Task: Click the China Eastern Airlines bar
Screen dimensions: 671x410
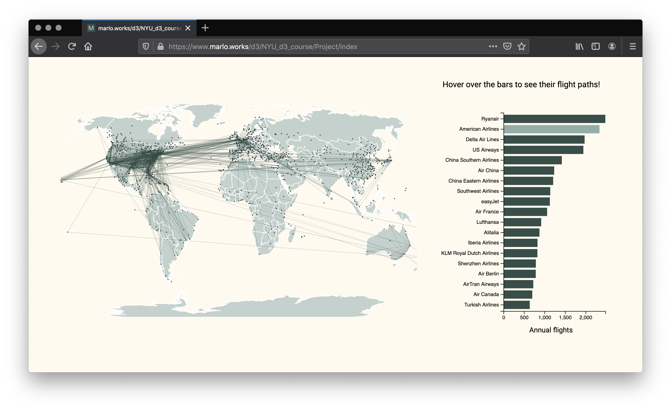Action: tap(528, 181)
